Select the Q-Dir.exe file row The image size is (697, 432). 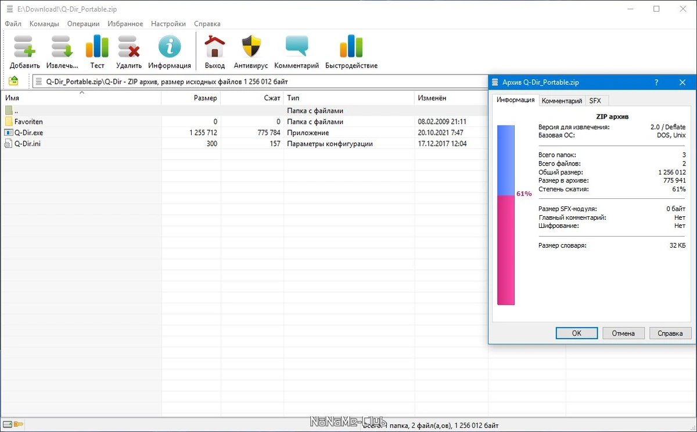tap(244, 133)
